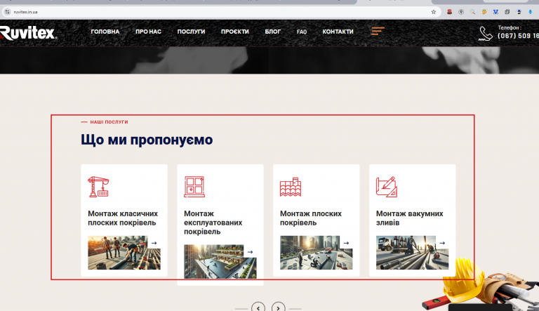Screen dimensions: 539x311
Task: Open workers photo on classic flat roofs card
Action: 124,253
